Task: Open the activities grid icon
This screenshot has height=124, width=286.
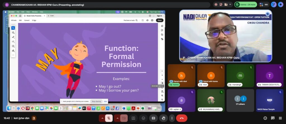Action: pyautogui.click(x=280, y=118)
